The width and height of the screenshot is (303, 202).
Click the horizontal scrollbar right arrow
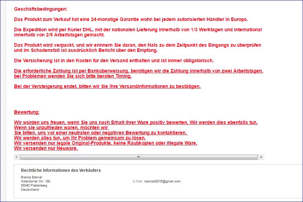pos(261,157)
